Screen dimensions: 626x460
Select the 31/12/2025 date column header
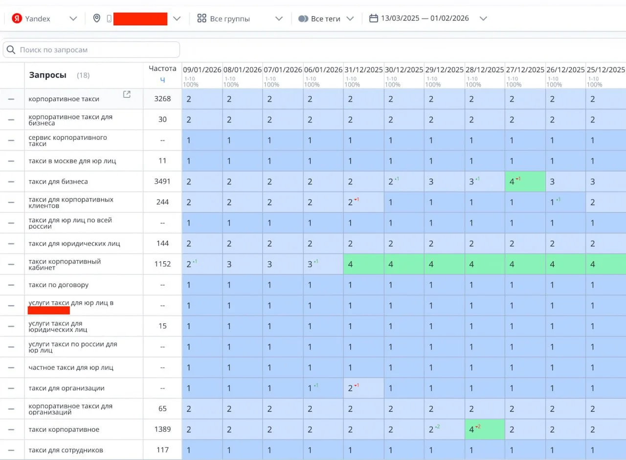coord(363,70)
